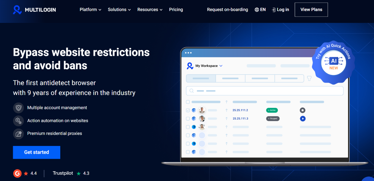Click the search magnifier icon in the mockup
Screen dimensions: 374x181
191,91
